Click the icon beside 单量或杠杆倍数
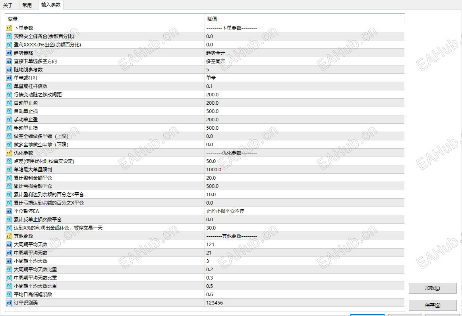Viewport: 462px width, 316px height. 9,86
